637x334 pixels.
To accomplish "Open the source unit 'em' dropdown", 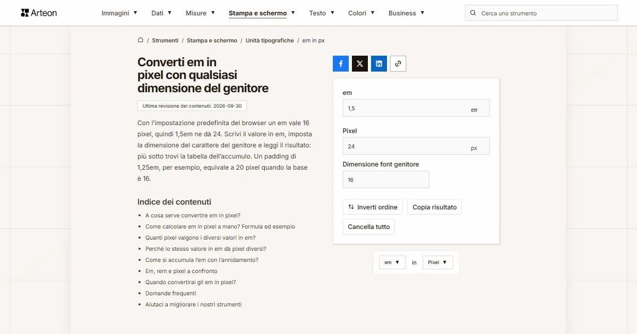I will [392, 262].
